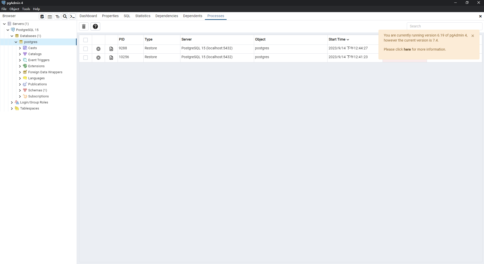Screen dimensions: 484x264
Task: Tick the checkbox for PID 10256 row
Action: point(86,58)
